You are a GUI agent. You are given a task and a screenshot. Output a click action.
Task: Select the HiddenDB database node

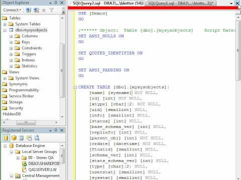(12, 114)
